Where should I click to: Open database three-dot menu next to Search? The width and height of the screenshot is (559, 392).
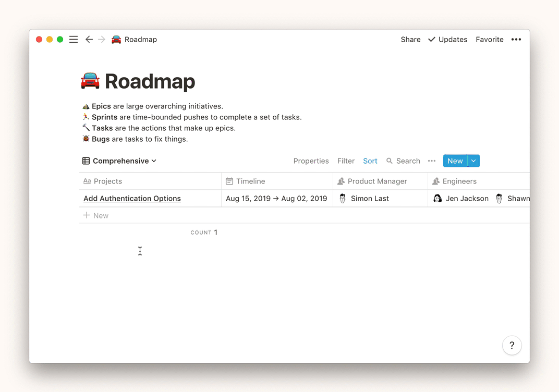(x=432, y=161)
